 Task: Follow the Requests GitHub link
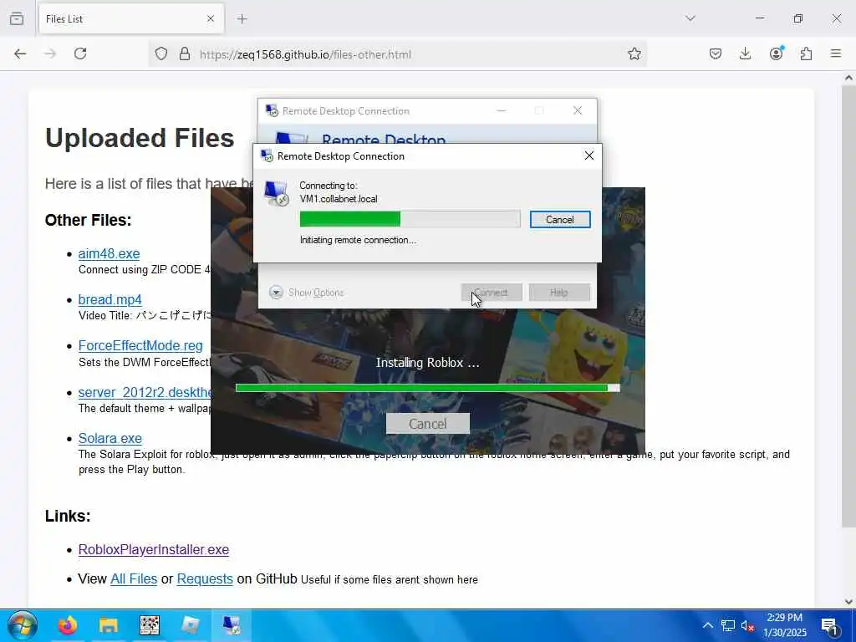pos(205,578)
